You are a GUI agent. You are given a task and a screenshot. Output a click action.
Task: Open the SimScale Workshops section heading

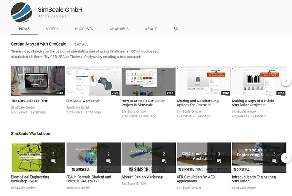pos(30,134)
